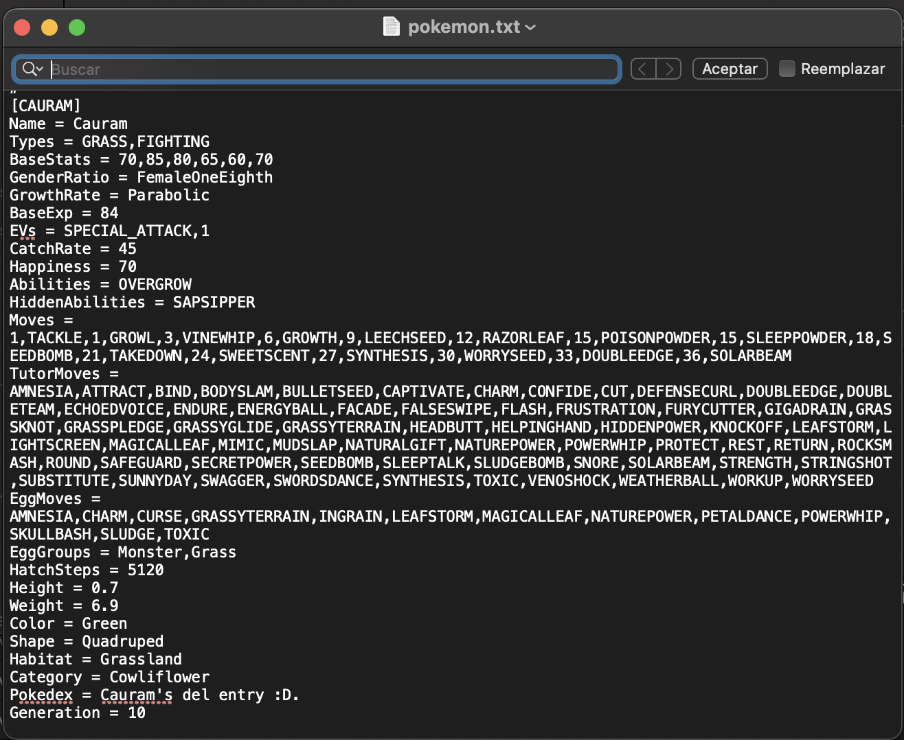904x740 pixels.
Task: Close the pokemon.txt window
Action: pos(22,27)
